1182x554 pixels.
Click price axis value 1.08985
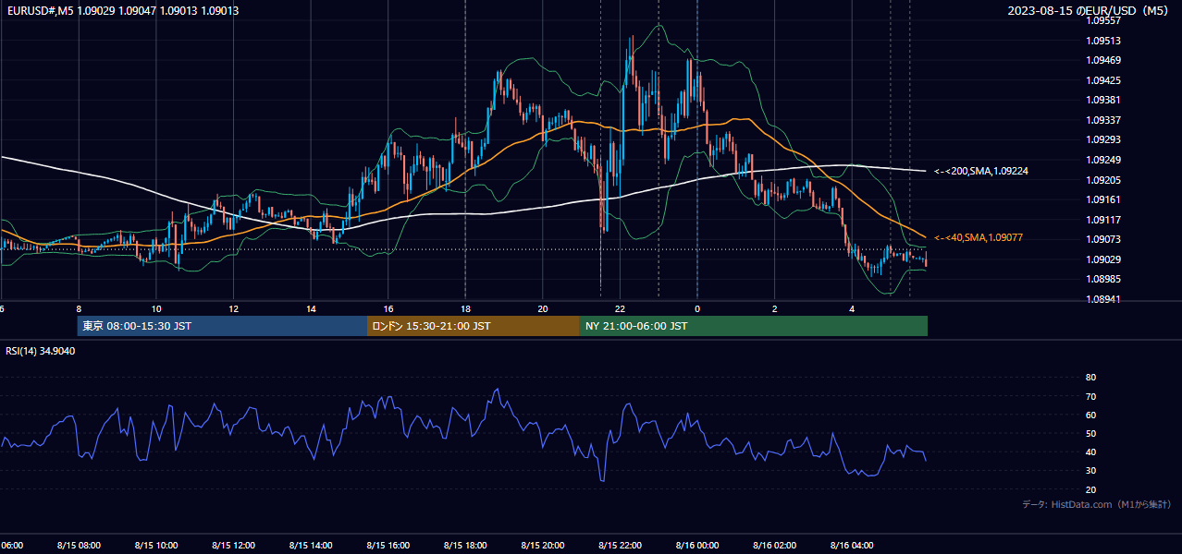pos(1102,279)
